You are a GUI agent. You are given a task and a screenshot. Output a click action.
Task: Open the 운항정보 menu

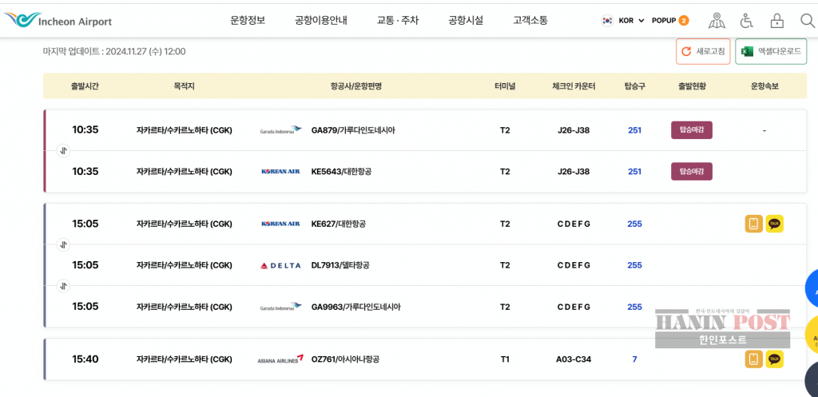click(x=248, y=21)
